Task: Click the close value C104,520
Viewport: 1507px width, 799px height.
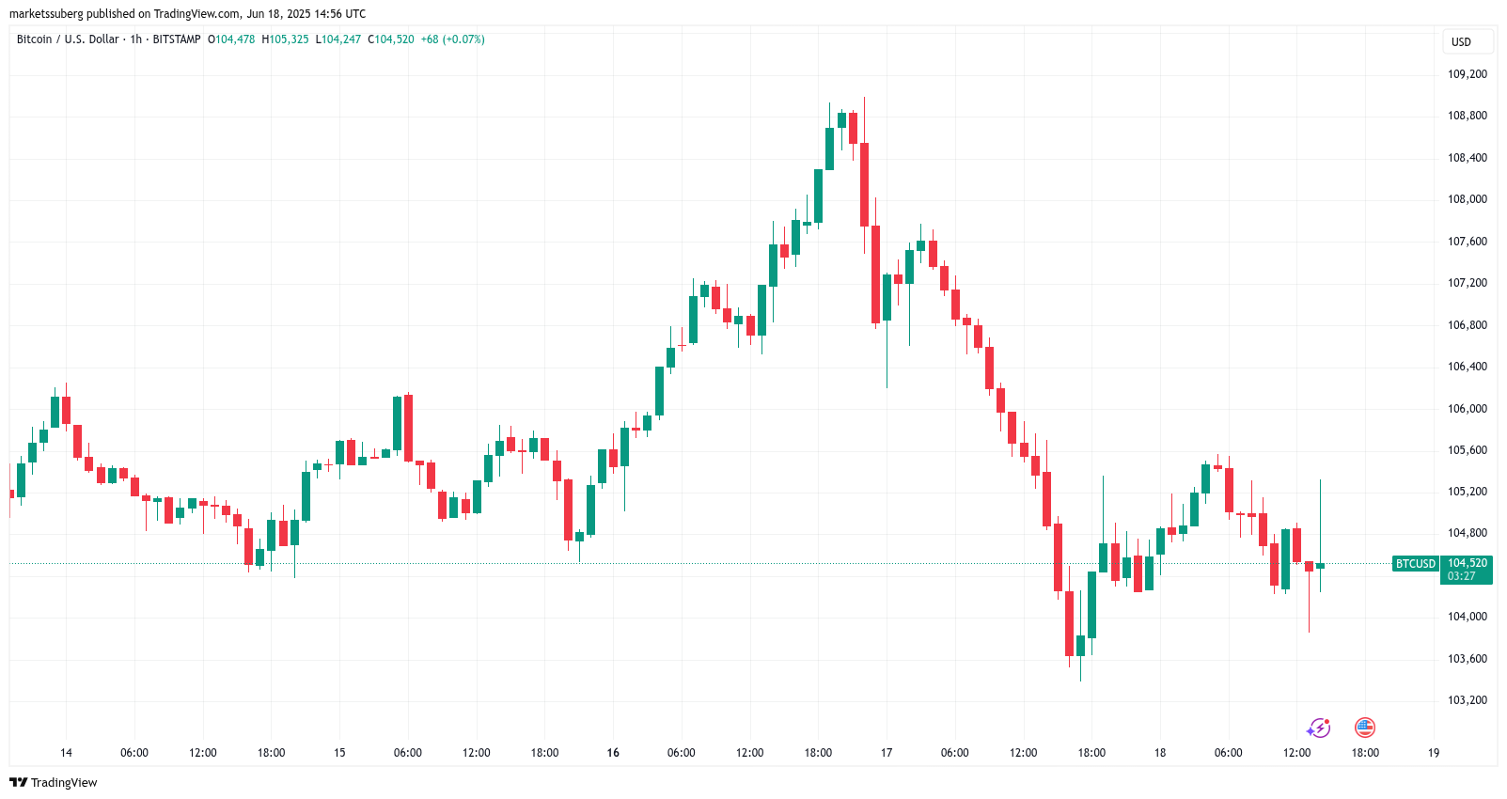Action: (x=391, y=39)
